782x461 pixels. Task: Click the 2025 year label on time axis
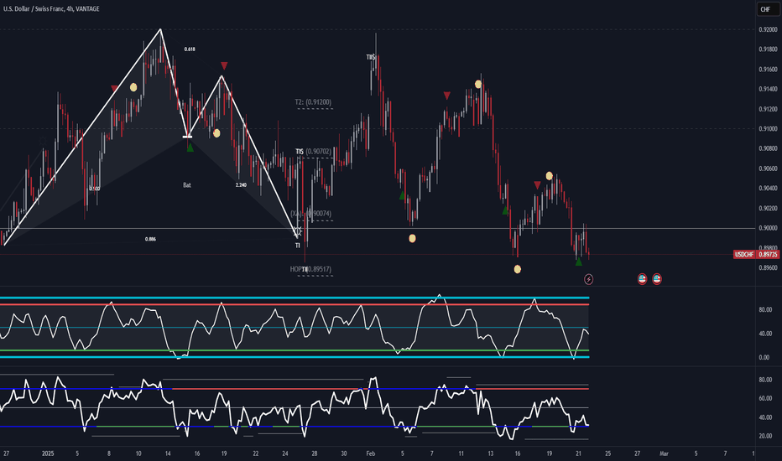click(48, 453)
